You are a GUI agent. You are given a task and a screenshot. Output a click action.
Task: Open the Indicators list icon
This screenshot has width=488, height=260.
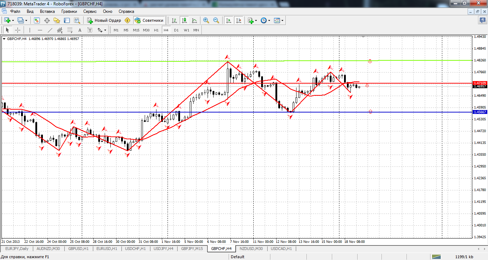[251, 20]
